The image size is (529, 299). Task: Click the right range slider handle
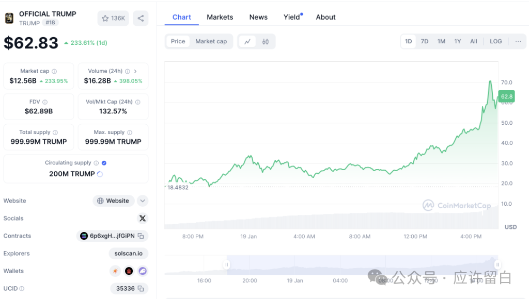coord(497,264)
